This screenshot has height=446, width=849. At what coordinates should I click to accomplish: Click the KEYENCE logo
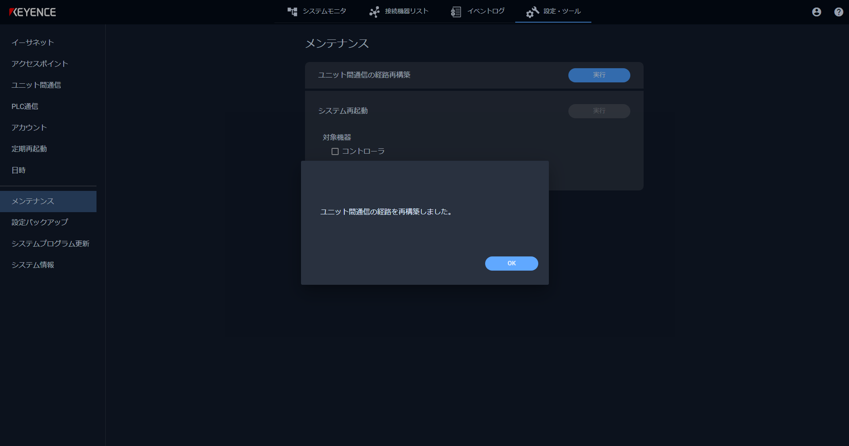point(33,12)
